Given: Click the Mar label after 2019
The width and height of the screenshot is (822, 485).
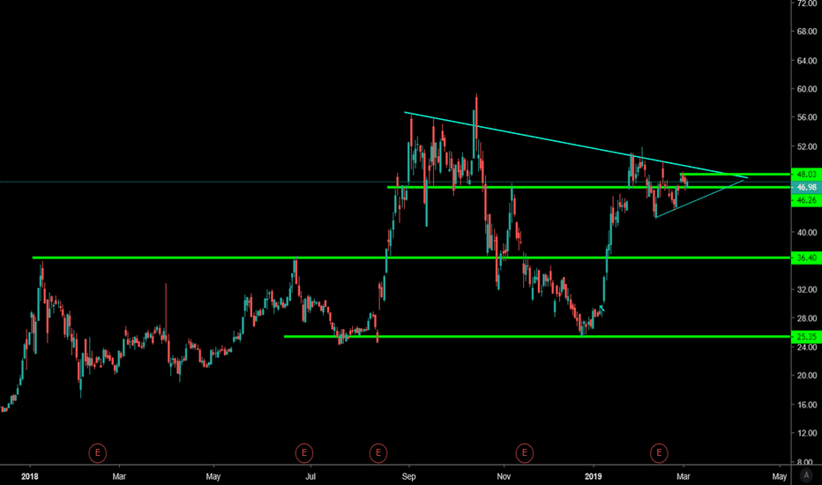Looking at the screenshot, I should [683, 476].
